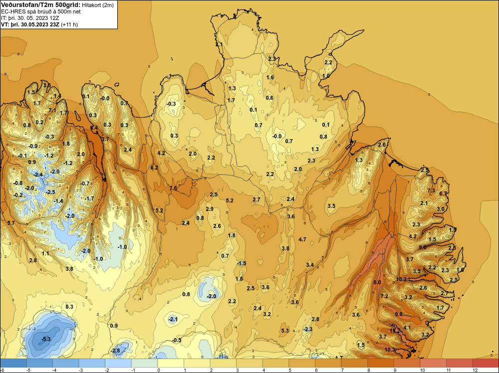Click the "-2.5" temperature value
499x373 pixels.
(50, 192)
